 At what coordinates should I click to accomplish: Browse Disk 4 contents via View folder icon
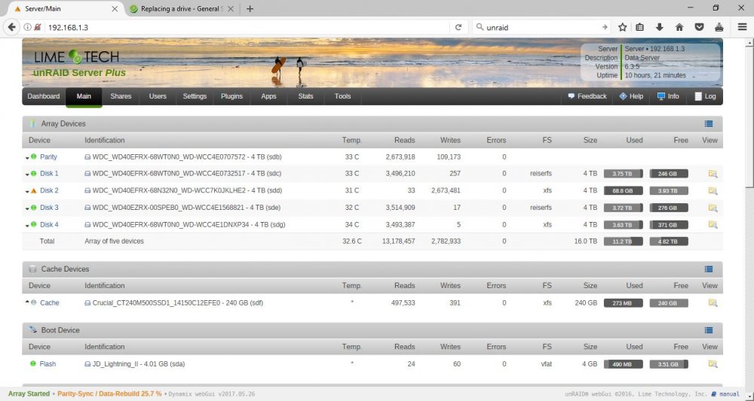pyautogui.click(x=713, y=224)
